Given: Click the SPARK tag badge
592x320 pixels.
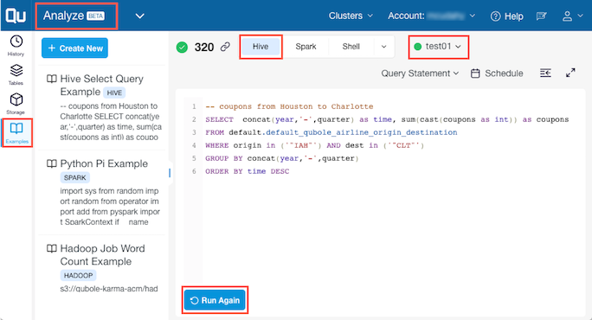Looking at the screenshot, I should click(74, 178).
